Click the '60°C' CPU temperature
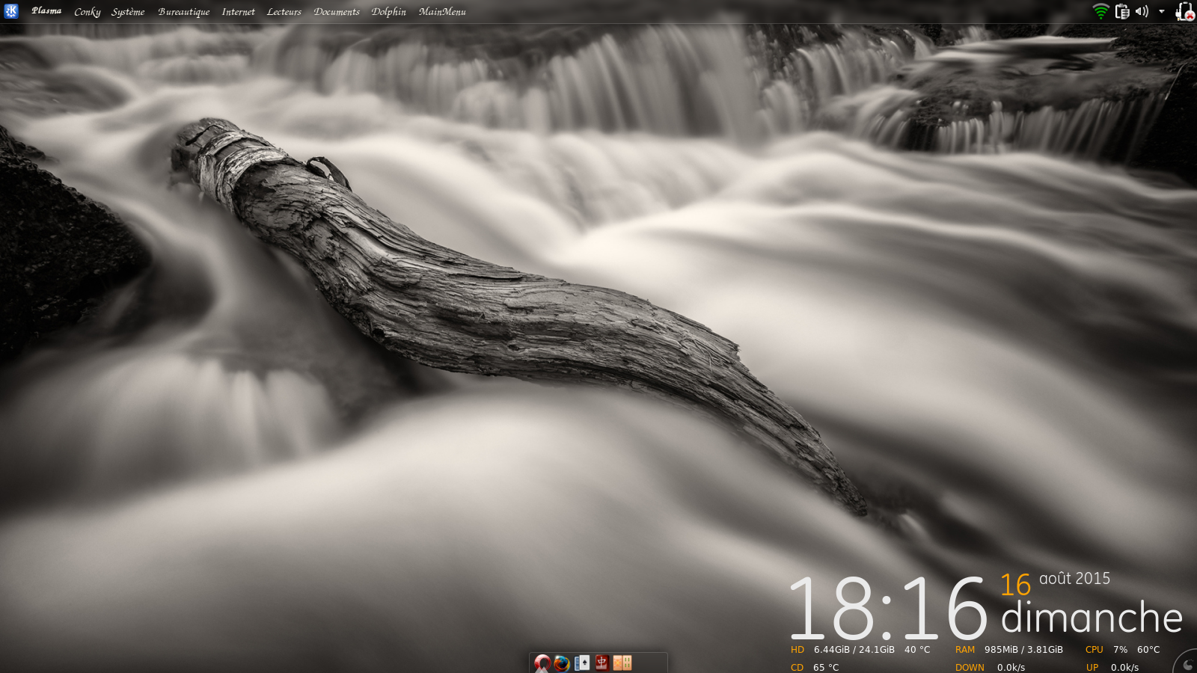This screenshot has width=1197, height=673. click(x=1148, y=650)
